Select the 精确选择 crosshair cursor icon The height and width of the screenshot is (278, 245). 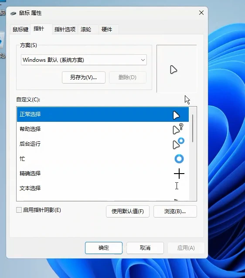pyautogui.click(x=179, y=174)
